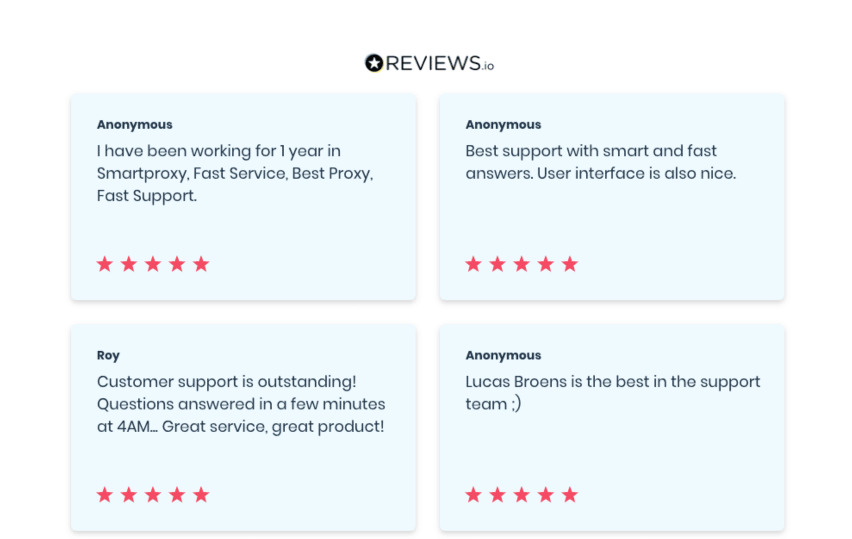Viewport: 852px width, 539px height.
Task: Click first star in Roy's review card
Action: point(105,495)
